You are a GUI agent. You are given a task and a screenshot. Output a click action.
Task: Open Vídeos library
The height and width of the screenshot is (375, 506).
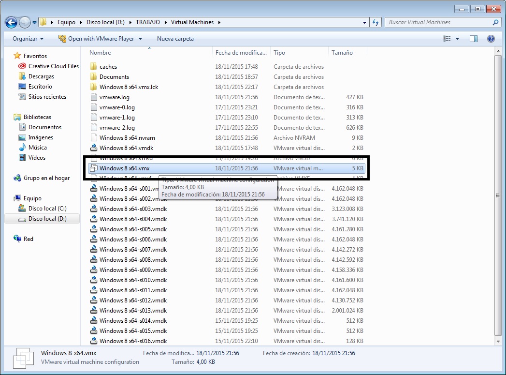pos(32,158)
